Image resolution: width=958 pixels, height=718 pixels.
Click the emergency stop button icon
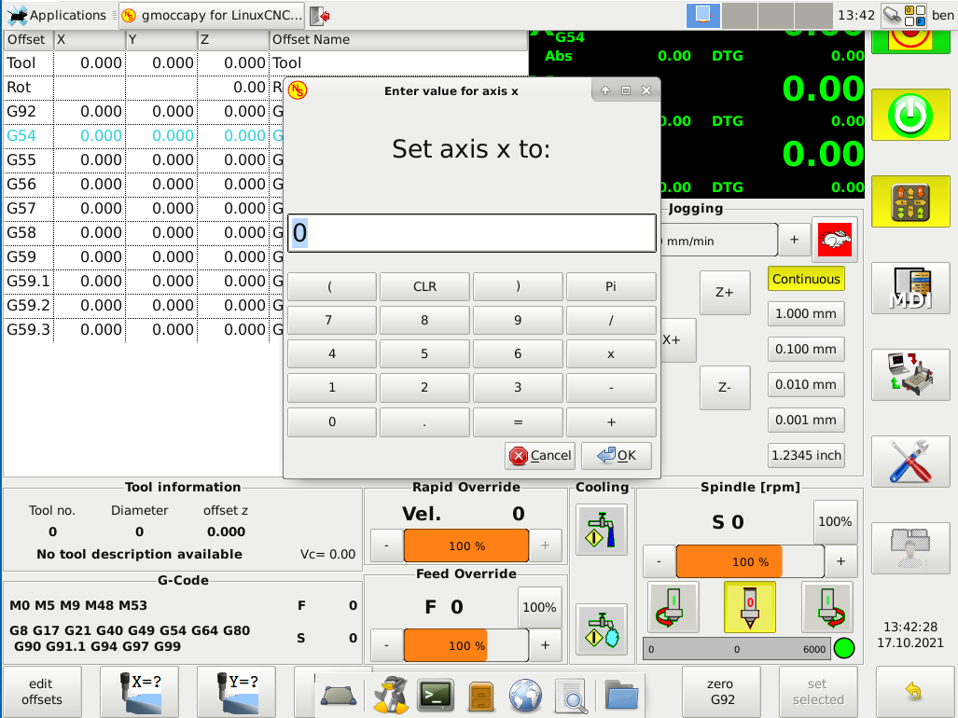pyautogui.click(x=910, y=42)
